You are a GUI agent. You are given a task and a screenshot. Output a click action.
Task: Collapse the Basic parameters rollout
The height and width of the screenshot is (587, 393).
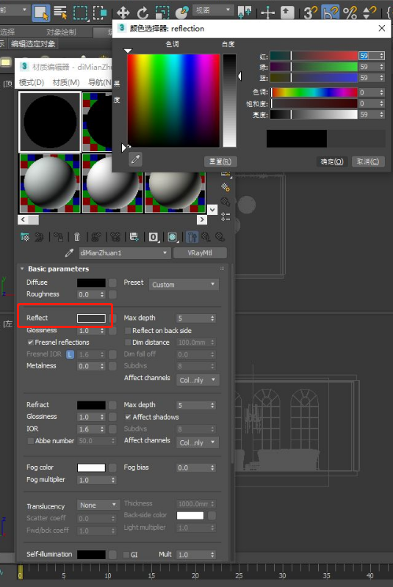pyautogui.click(x=22, y=269)
